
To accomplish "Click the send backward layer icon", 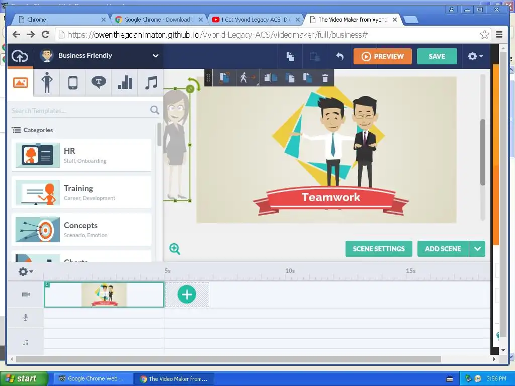I will pos(308,78).
